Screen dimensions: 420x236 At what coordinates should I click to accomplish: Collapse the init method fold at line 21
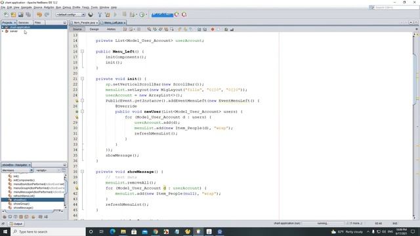pyautogui.click(x=82, y=79)
